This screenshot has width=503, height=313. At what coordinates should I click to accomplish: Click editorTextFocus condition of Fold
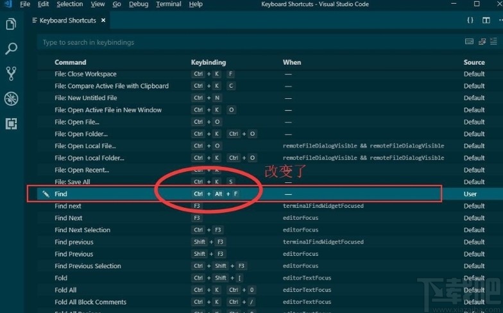coord(307,278)
